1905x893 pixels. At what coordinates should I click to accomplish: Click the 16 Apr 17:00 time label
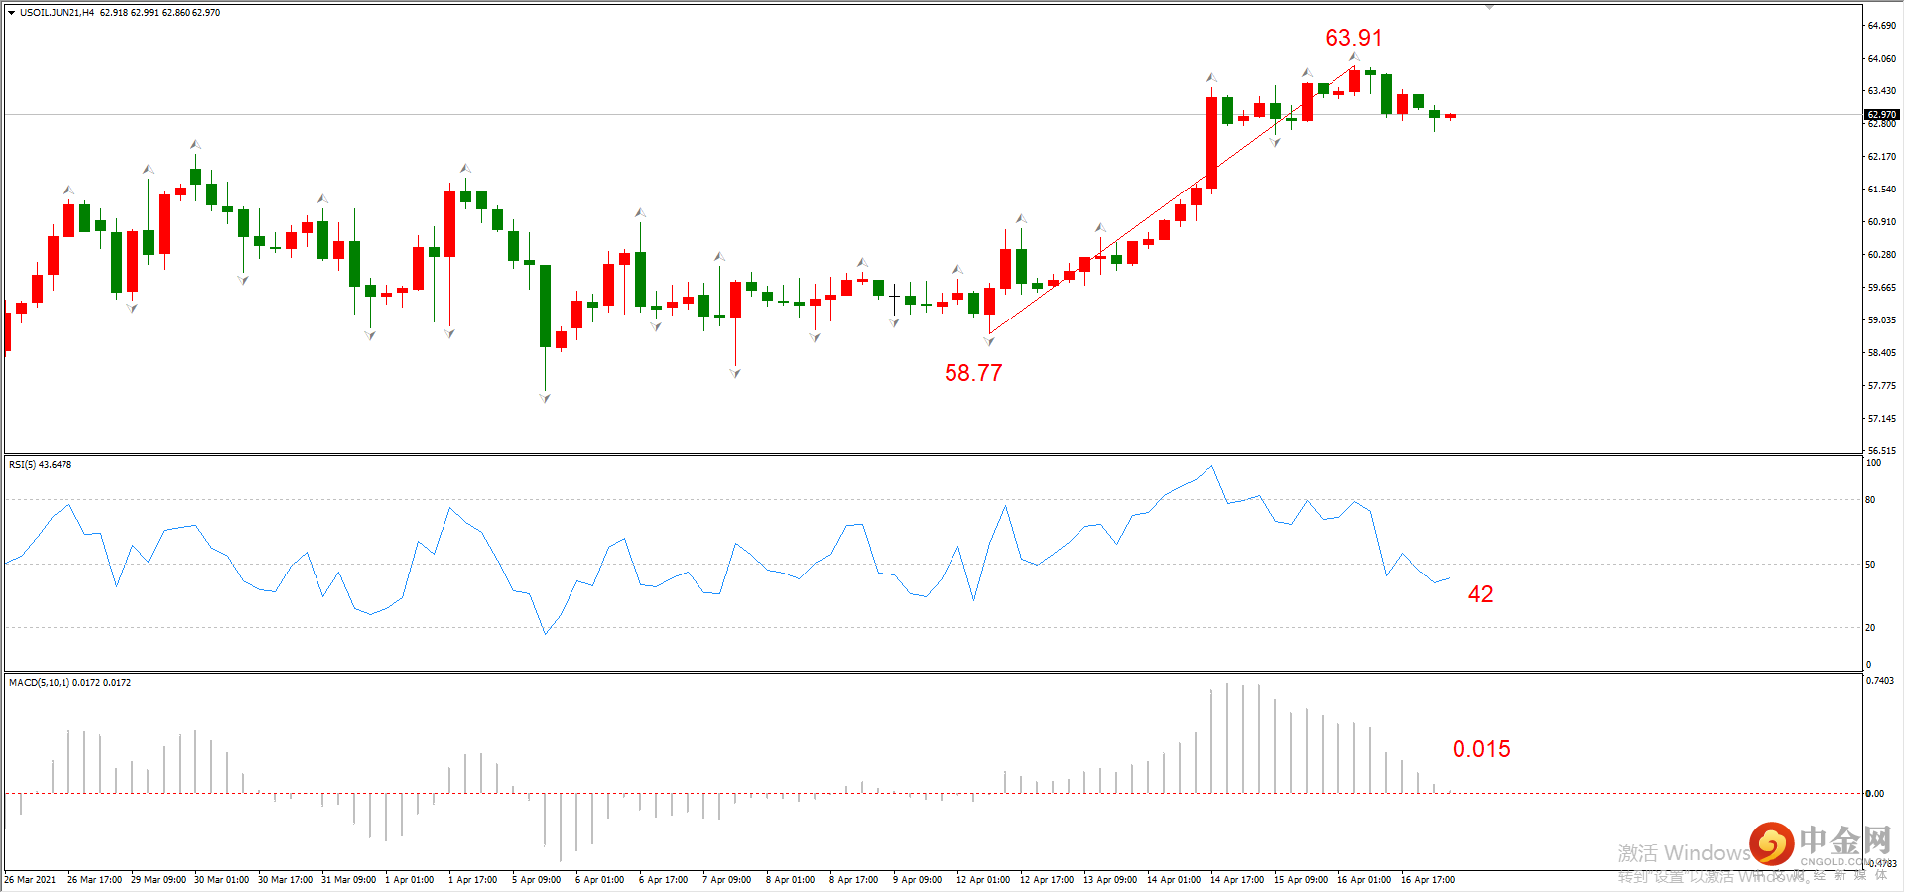(x=1428, y=880)
